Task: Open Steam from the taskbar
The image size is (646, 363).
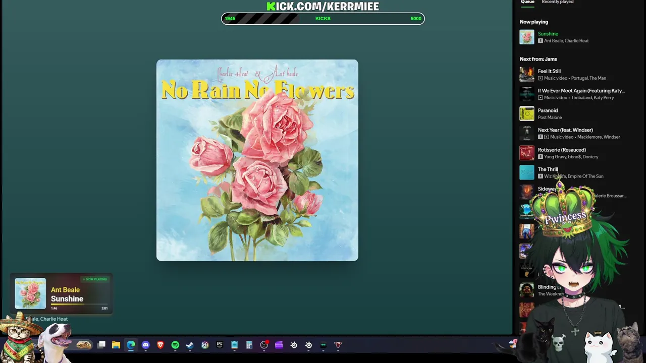Action: 190,345
